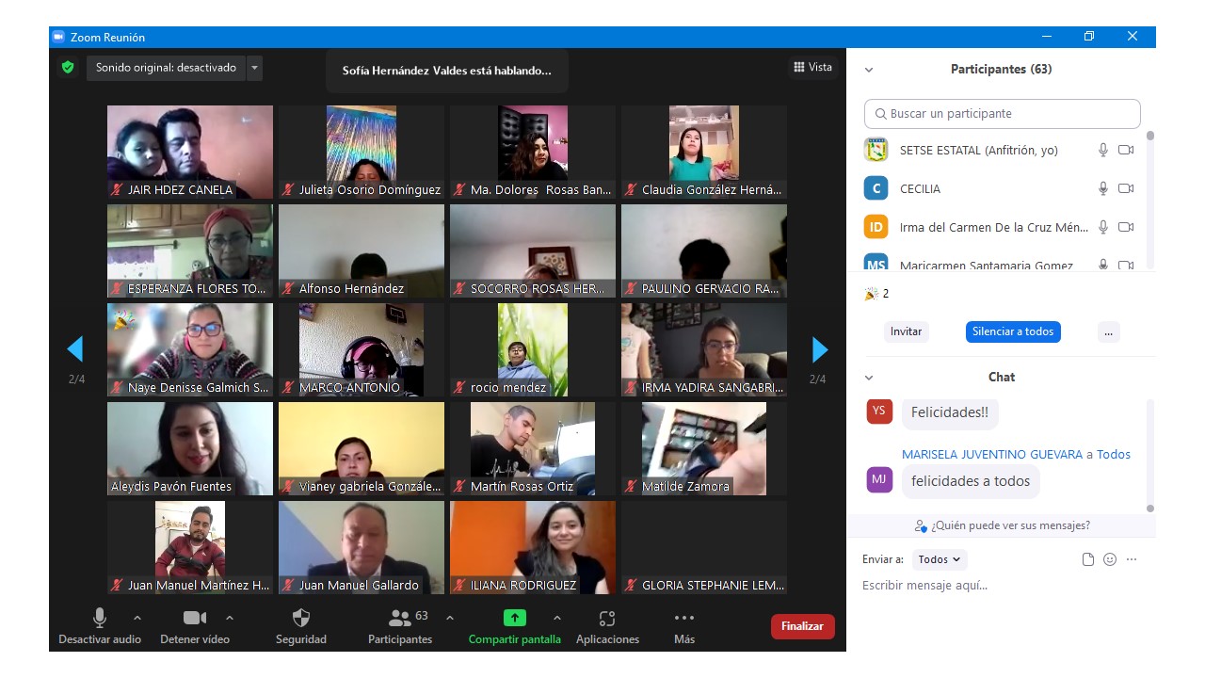Open the participants more options (...) button
1205x678 pixels.
[1109, 331]
